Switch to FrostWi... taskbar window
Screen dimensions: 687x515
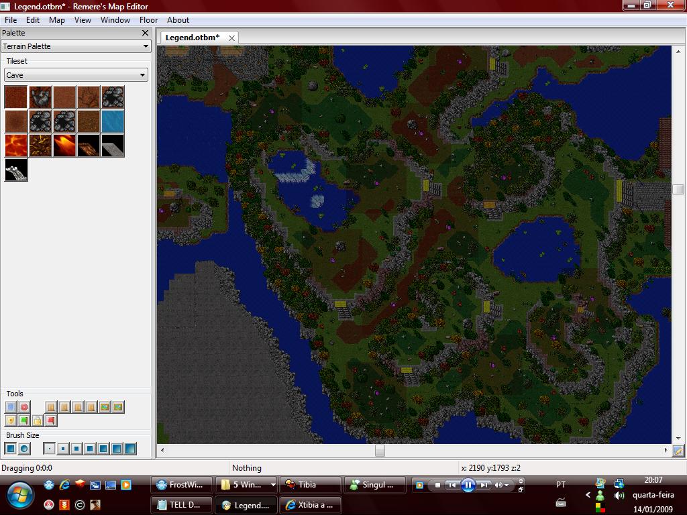(181, 485)
